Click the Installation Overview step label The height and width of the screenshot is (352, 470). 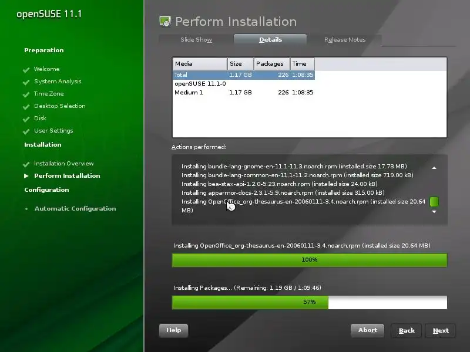tap(64, 164)
